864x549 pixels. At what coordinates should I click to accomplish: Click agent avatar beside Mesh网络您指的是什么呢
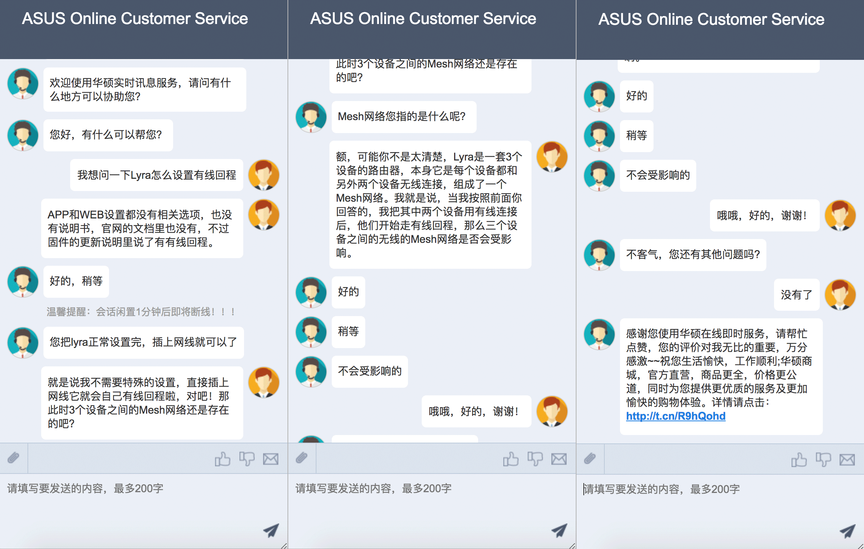[311, 117]
